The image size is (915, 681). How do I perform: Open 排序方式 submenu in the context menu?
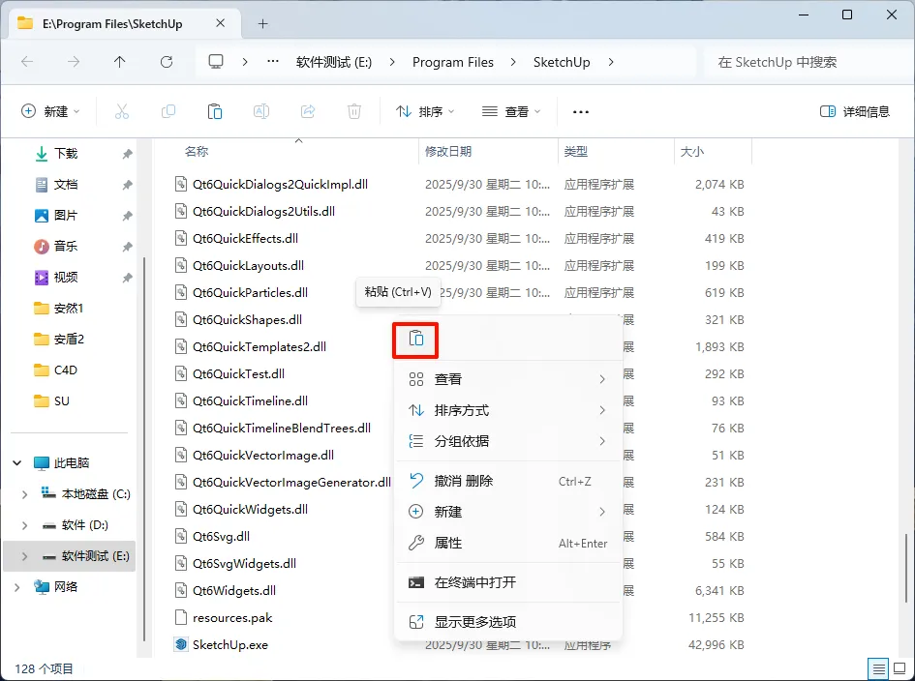click(x=507, y=410)
